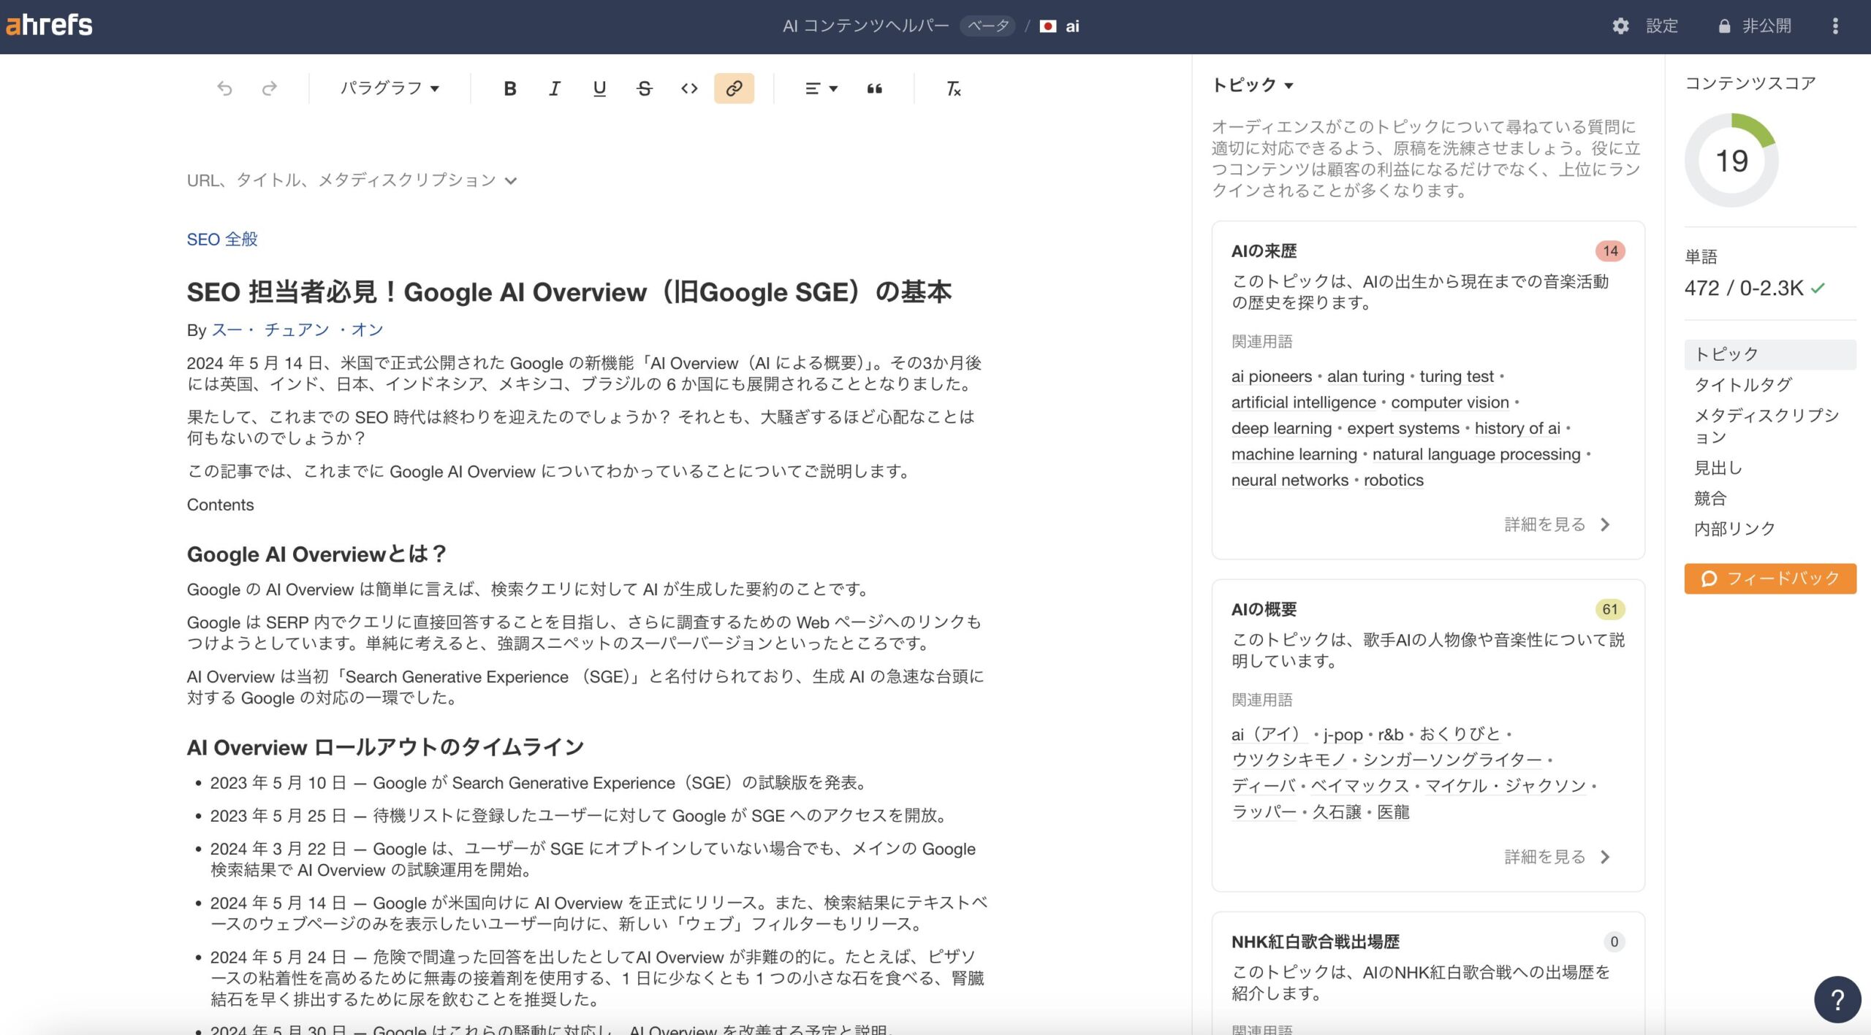This screenshot has height=1035, width=1871.
Task: Select 内部リンク in the right sidebar
Action: pyautogui.click(x=1734, y=529)
